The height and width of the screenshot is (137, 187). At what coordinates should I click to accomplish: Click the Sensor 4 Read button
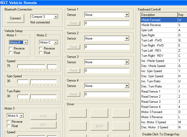click(x=73, y=94)
